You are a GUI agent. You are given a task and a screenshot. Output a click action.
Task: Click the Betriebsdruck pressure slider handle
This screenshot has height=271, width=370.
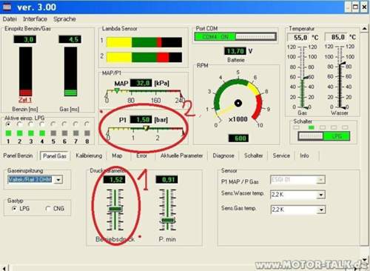pyautogui.click(x=115, y=210)
